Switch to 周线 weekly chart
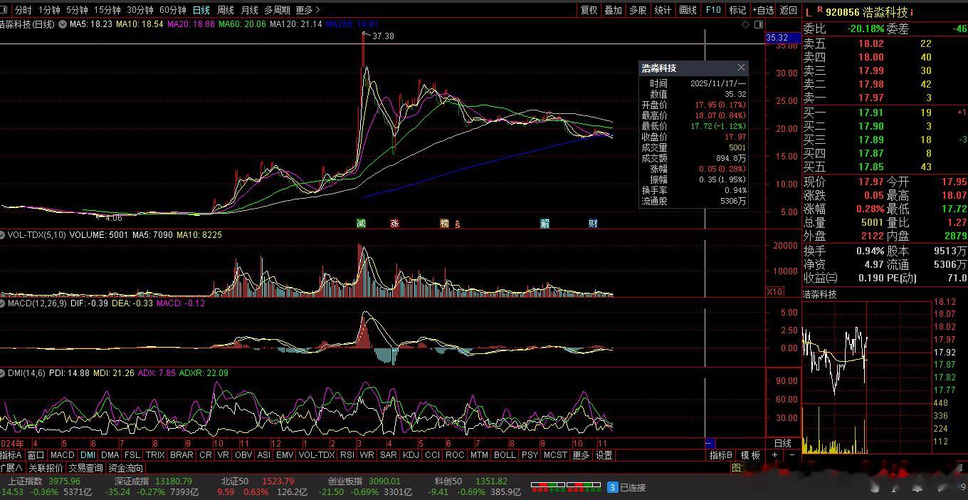This screenshot has width=968, height=500. click(x=226, y=10)
